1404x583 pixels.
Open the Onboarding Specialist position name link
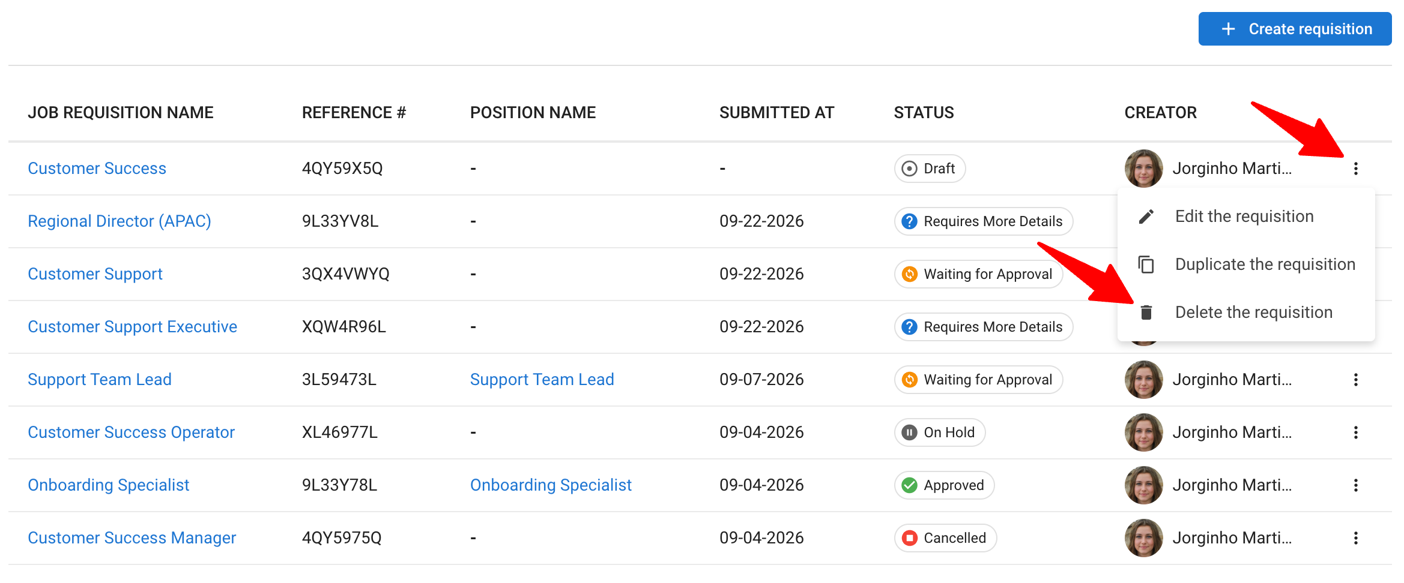(x=551, y=485)
